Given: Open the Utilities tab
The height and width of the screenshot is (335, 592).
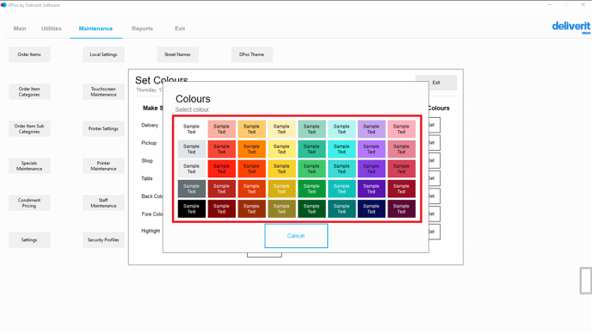Looking at the screenshot, I should pos(51,28).
